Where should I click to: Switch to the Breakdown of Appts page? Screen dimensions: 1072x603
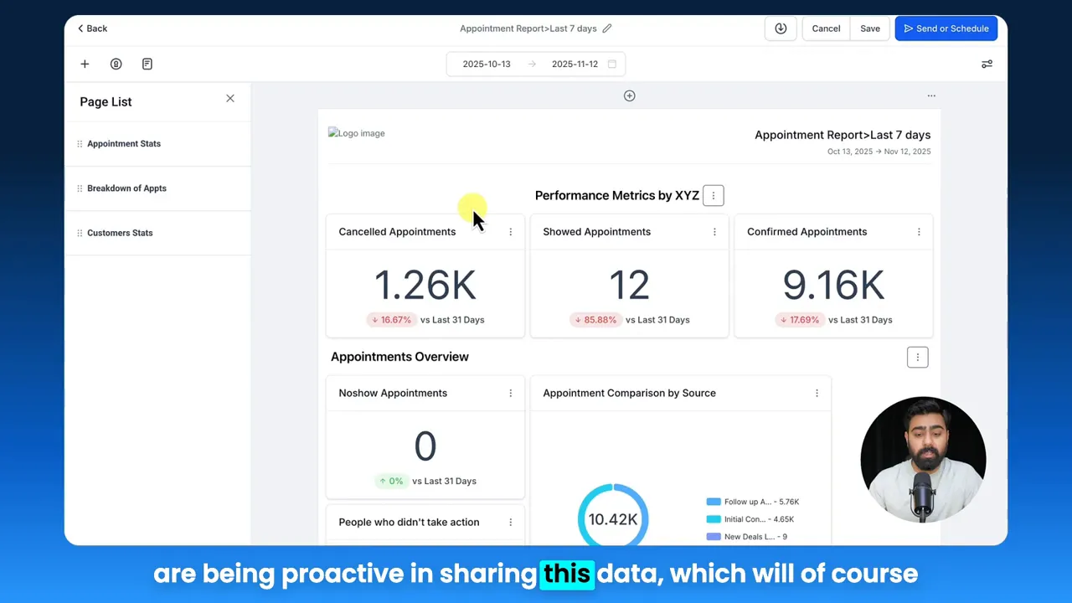tap(126, 188)
